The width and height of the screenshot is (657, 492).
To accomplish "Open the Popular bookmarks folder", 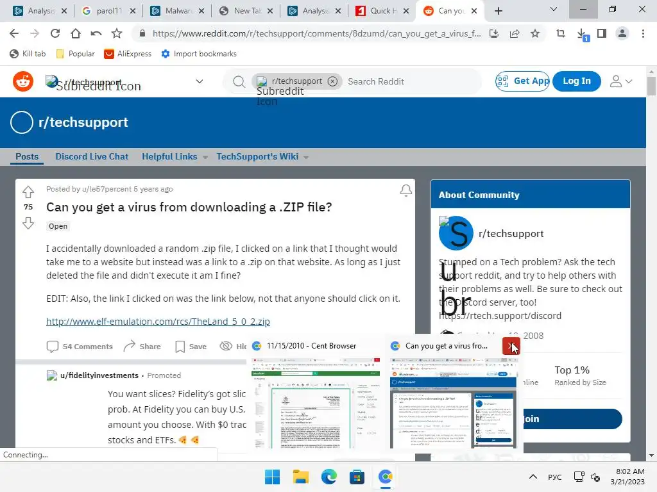I will pos(76,54).
